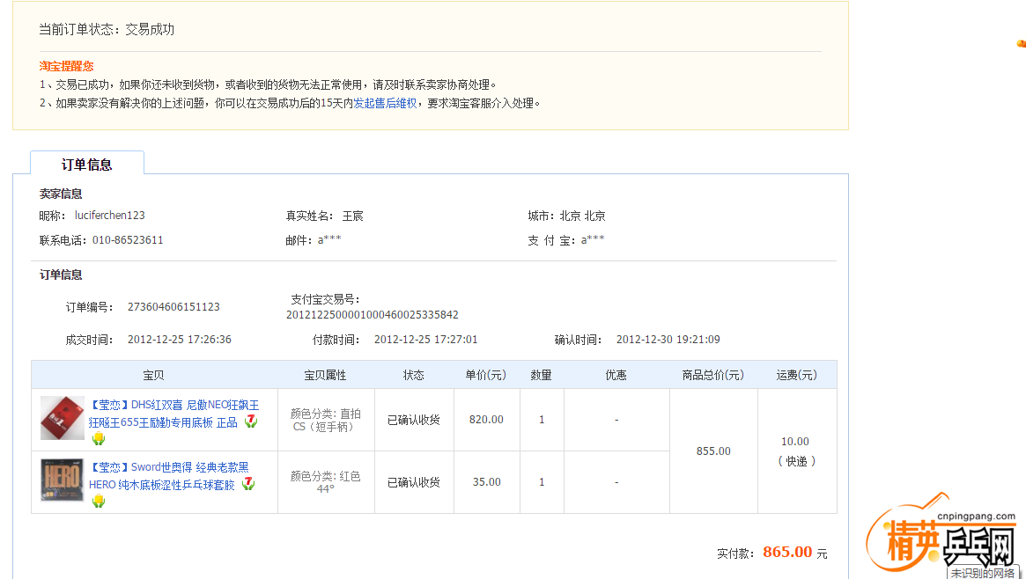Screen dimensions: 1026x579
Task: Click the 优惠 column header
Action: 616,375
